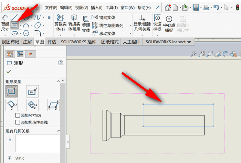Open the ellipse tool dropdown arrow
Screen dimensions: 241x163
43,25
